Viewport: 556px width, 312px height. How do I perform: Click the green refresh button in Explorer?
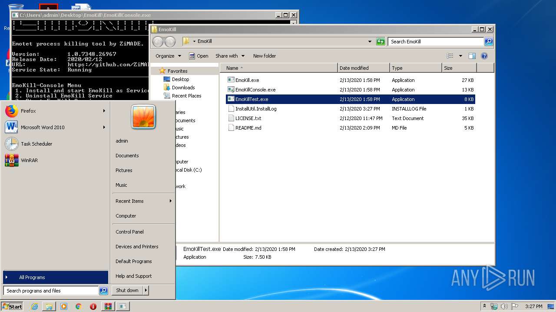coord(381,42)
